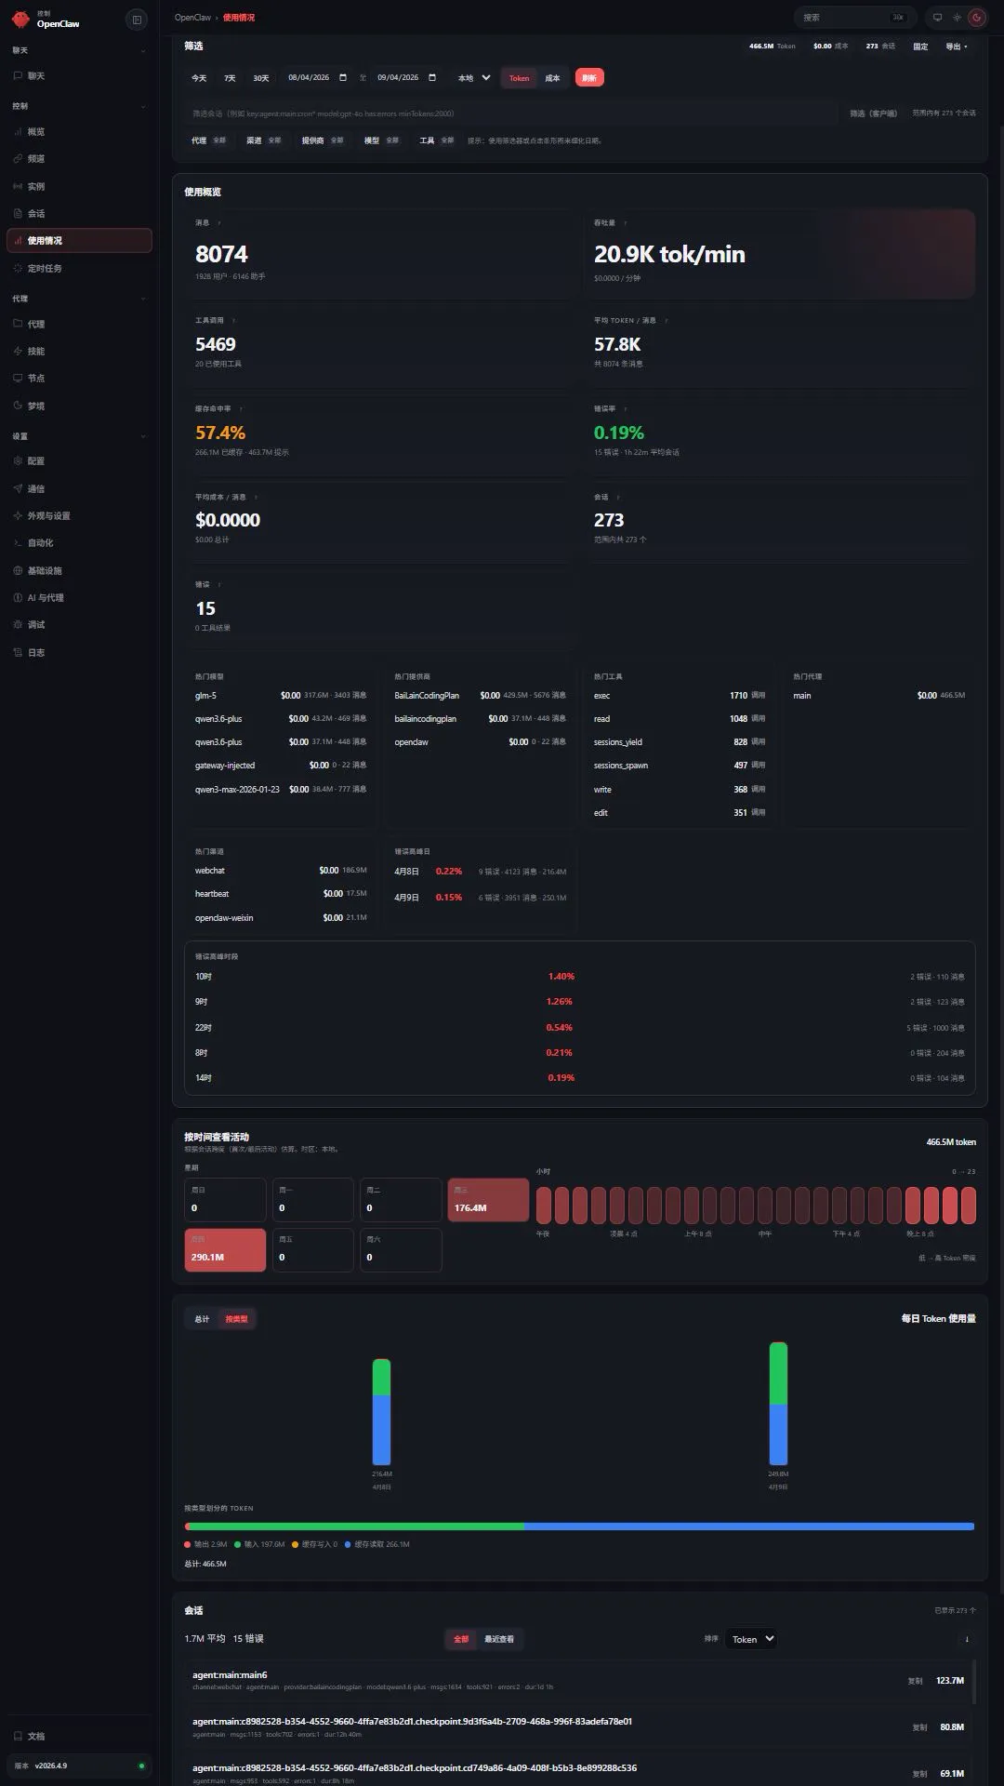This screenshot has width=1004, height=1786.
Task: Open 频道 channels in sidebar
Action: 79,159
